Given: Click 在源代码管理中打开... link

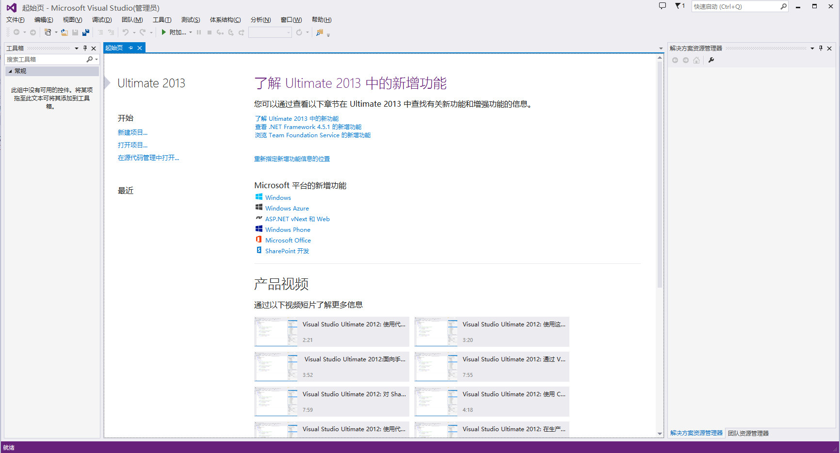Looking at the screenshot, I should pos(148,158).
